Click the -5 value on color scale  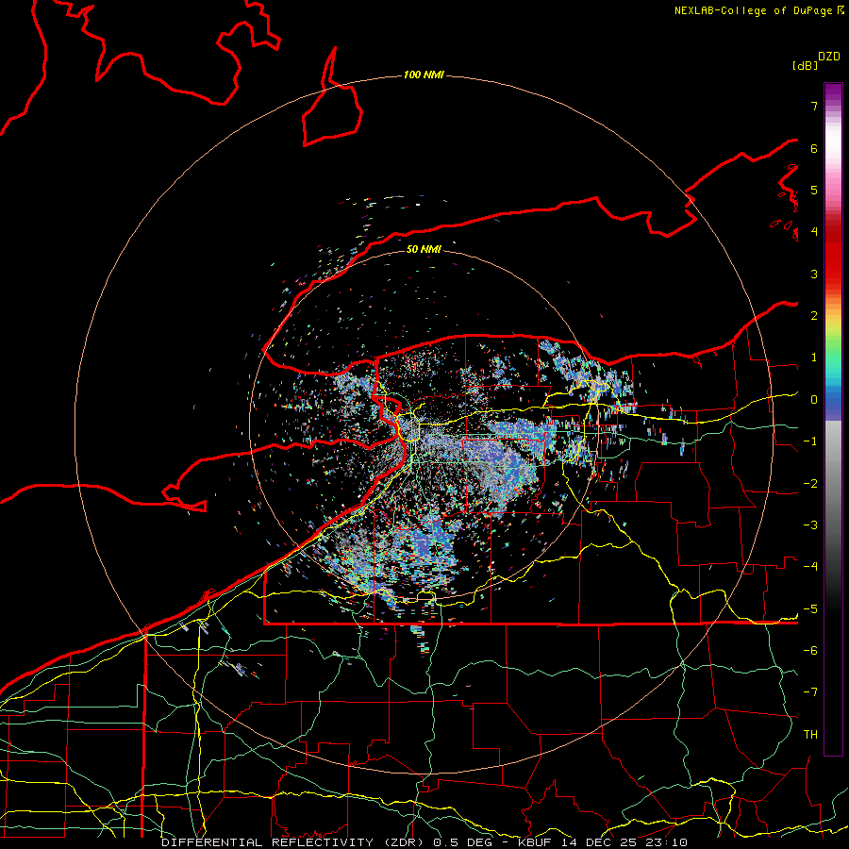[x=810, y=609]
